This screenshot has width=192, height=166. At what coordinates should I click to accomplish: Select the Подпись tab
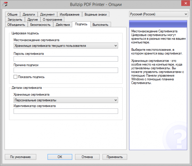[81, 24]
